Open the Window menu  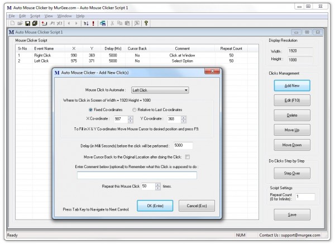click(64, 16)
